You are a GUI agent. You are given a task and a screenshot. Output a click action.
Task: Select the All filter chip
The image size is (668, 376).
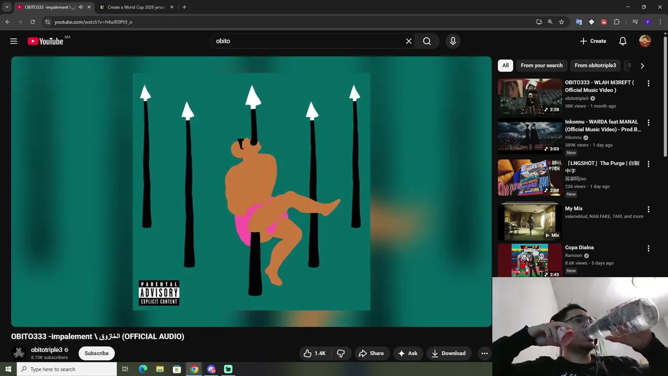pos(505,65)
